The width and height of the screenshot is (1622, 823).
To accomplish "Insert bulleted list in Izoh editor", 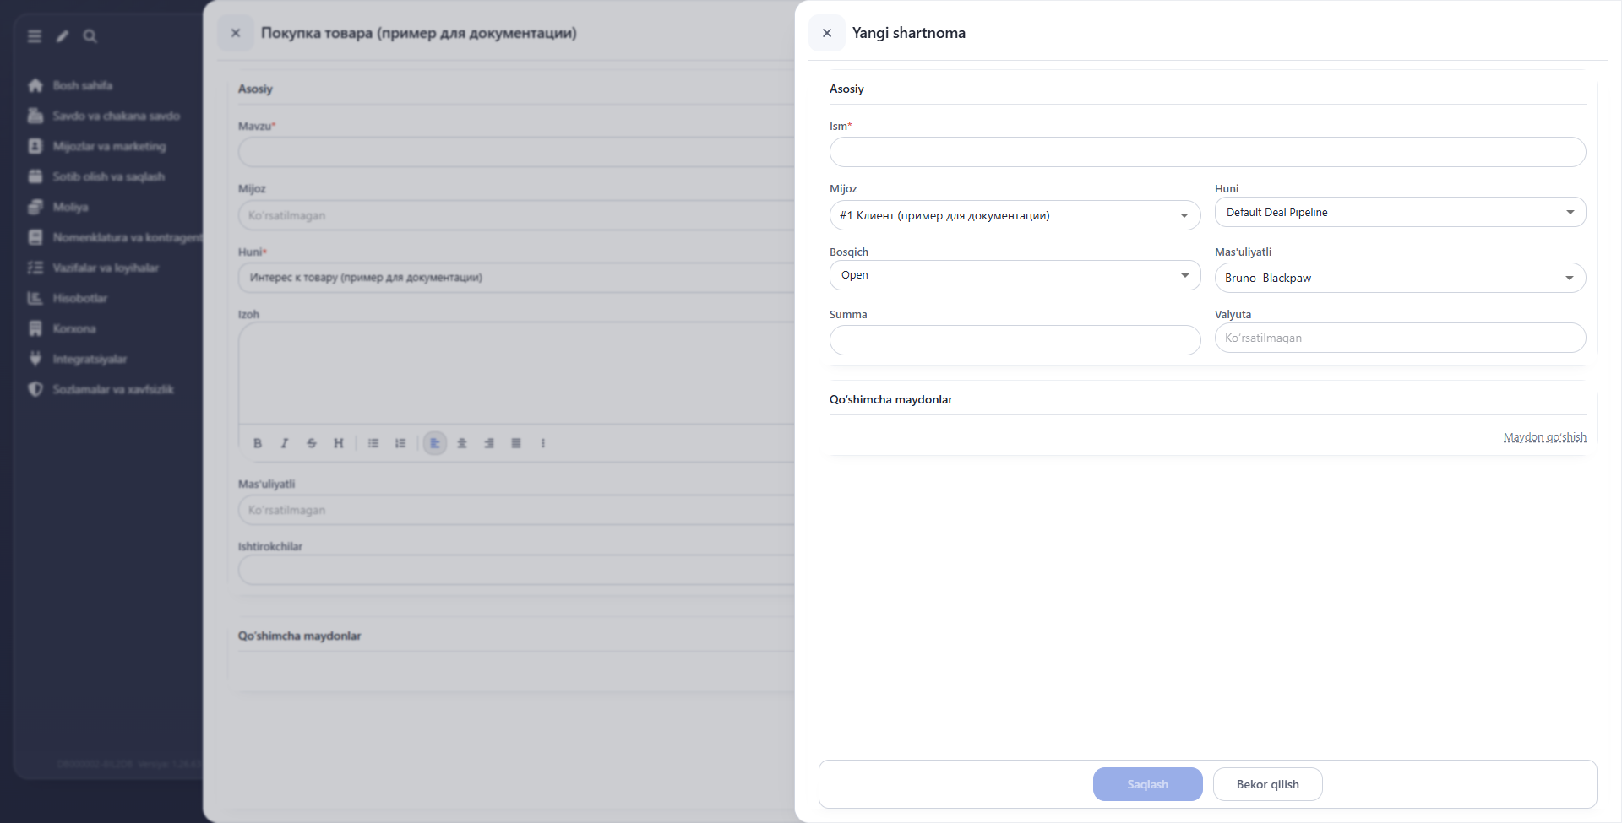I will pyautogui.click(x=373, y=443).
